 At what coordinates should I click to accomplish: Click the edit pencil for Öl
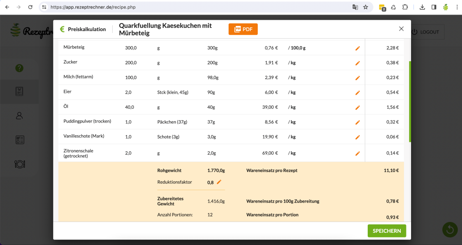357,107
